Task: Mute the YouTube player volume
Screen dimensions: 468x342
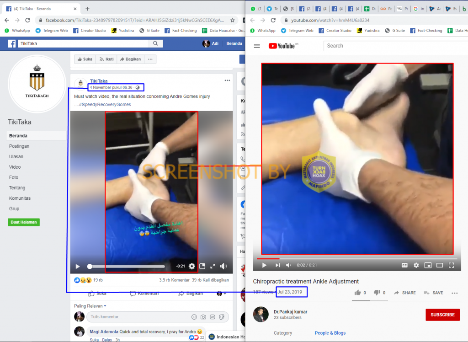Action: click(x=288, y=265)
